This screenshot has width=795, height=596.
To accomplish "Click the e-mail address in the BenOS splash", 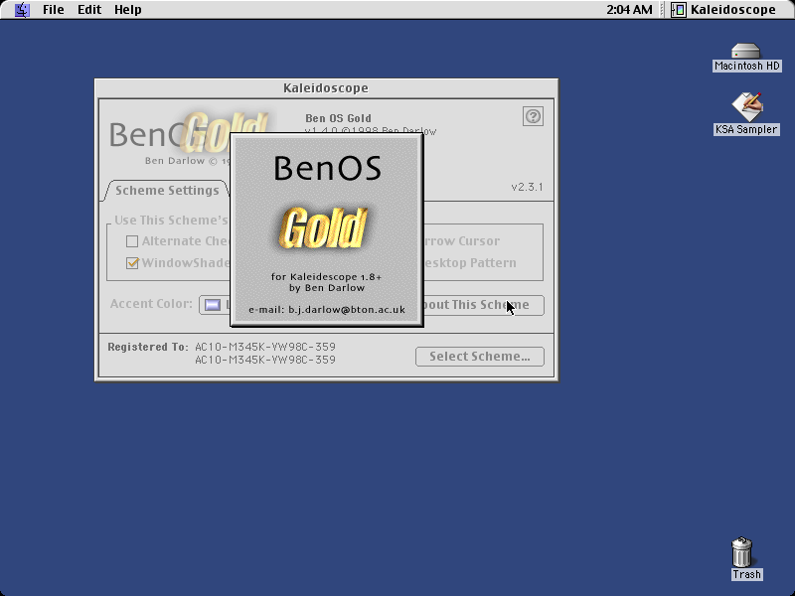I will click(x=347, y=310).
